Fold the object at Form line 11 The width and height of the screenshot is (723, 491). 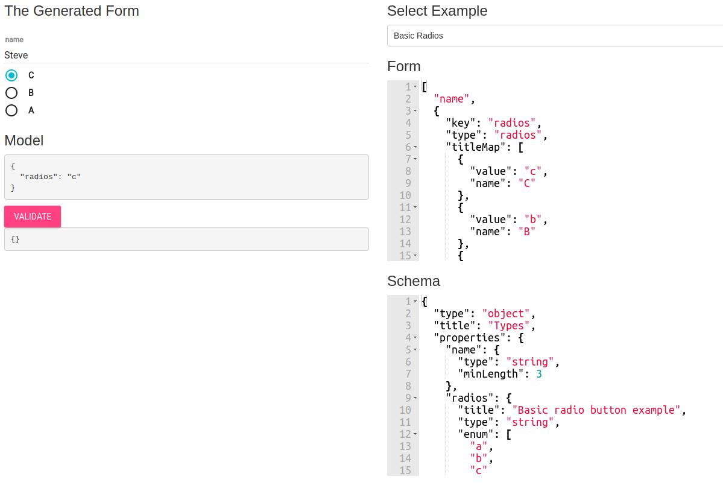tap(415, 207)
